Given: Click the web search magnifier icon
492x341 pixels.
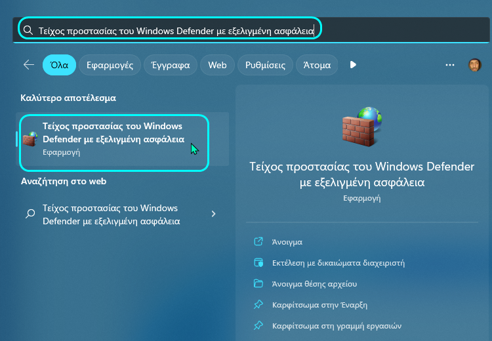Looking at the screenshot, I should [x=30, y=214].
